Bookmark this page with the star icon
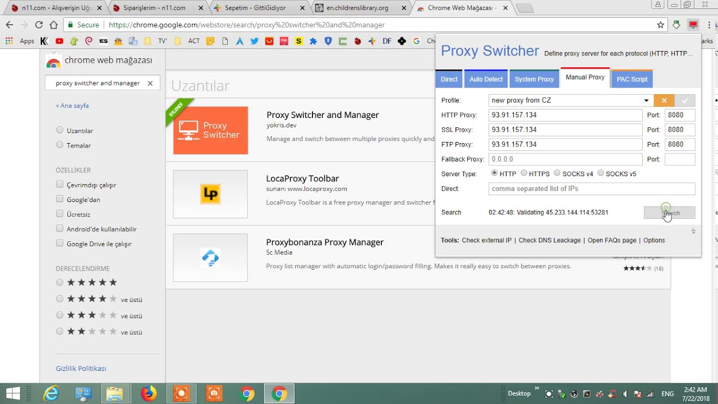This screenshot has height=404, width=718. tap(661, 25)
